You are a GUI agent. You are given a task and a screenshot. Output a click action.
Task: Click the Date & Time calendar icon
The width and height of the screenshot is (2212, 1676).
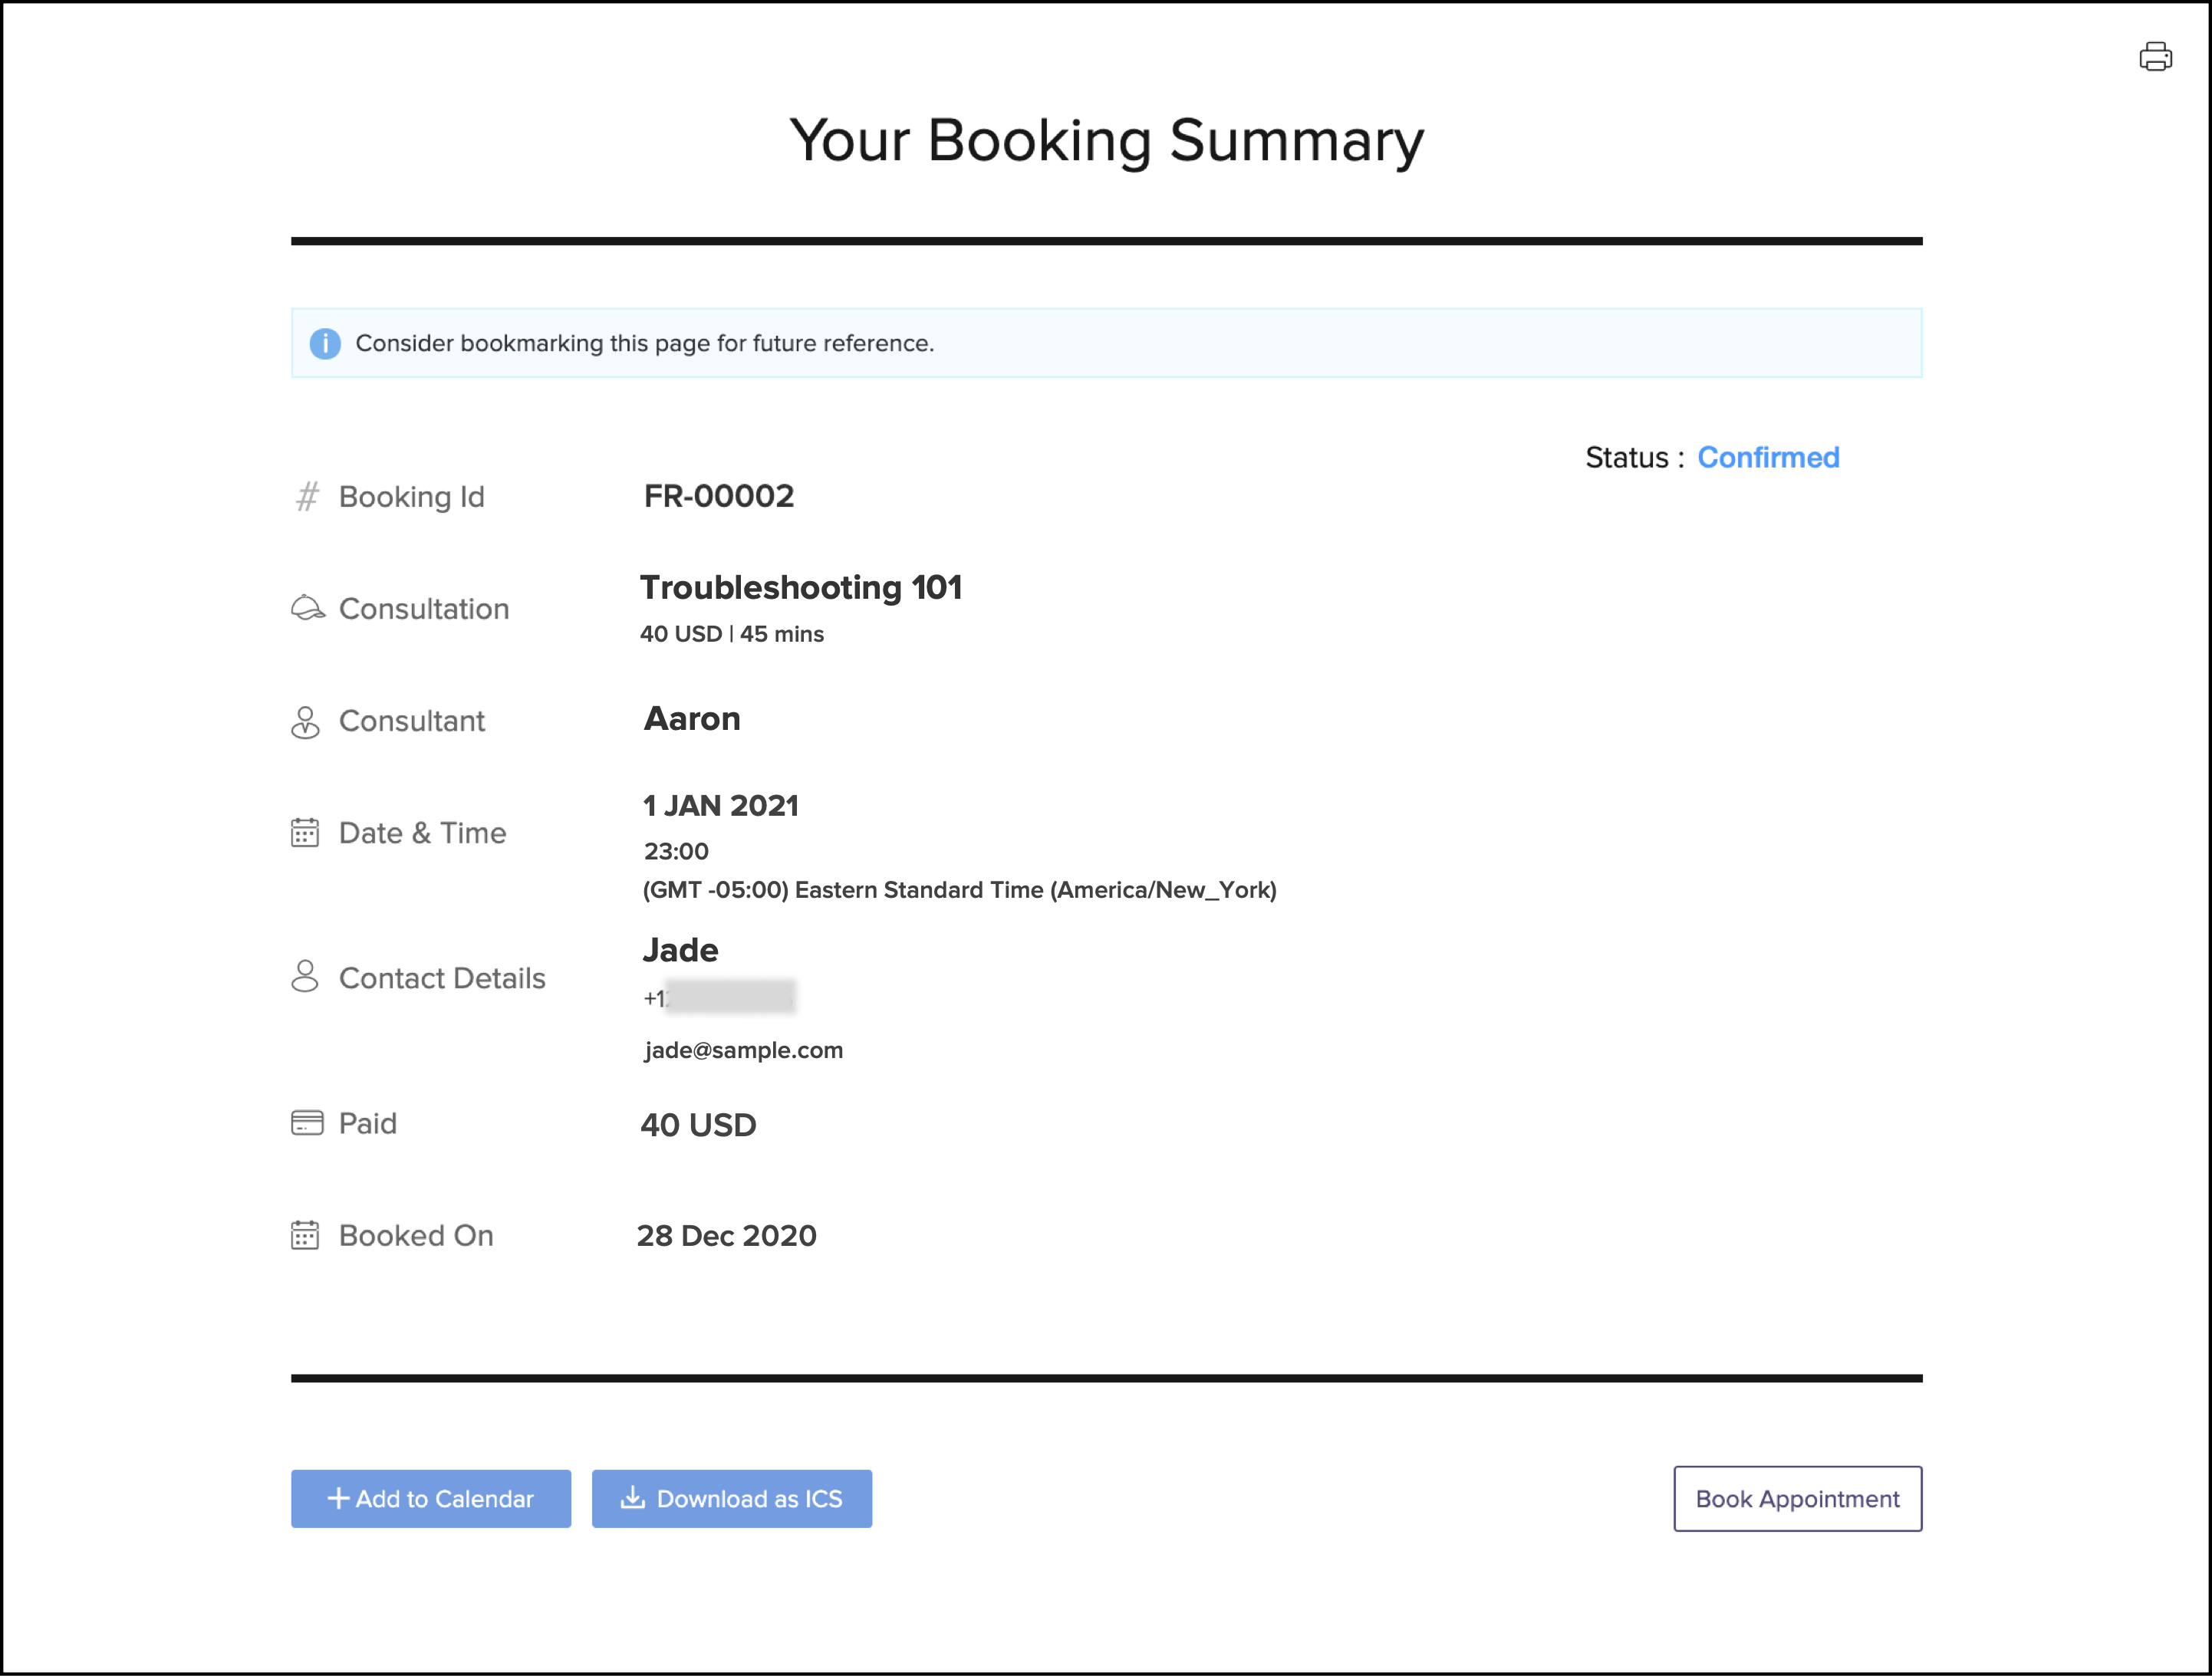[x=305, y=833]
